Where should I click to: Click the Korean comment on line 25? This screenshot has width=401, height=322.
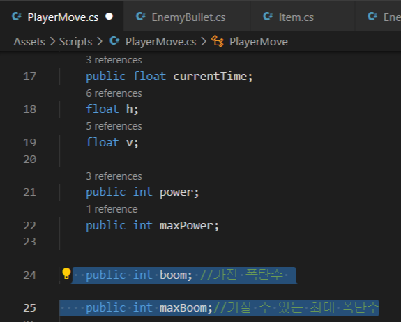coord(296,307)
